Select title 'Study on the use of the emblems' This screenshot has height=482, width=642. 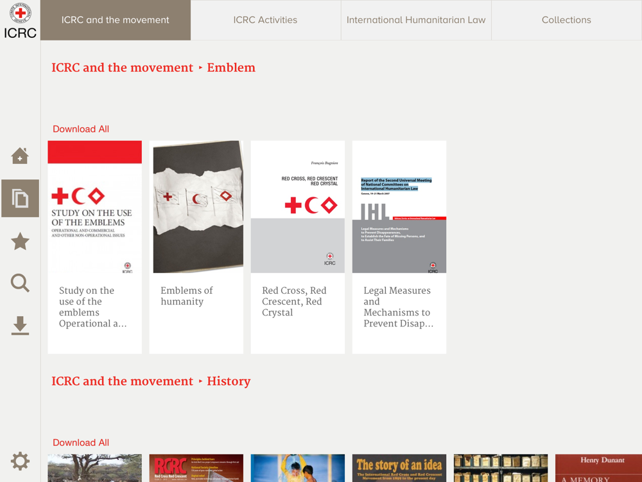[x=93, y=307]
